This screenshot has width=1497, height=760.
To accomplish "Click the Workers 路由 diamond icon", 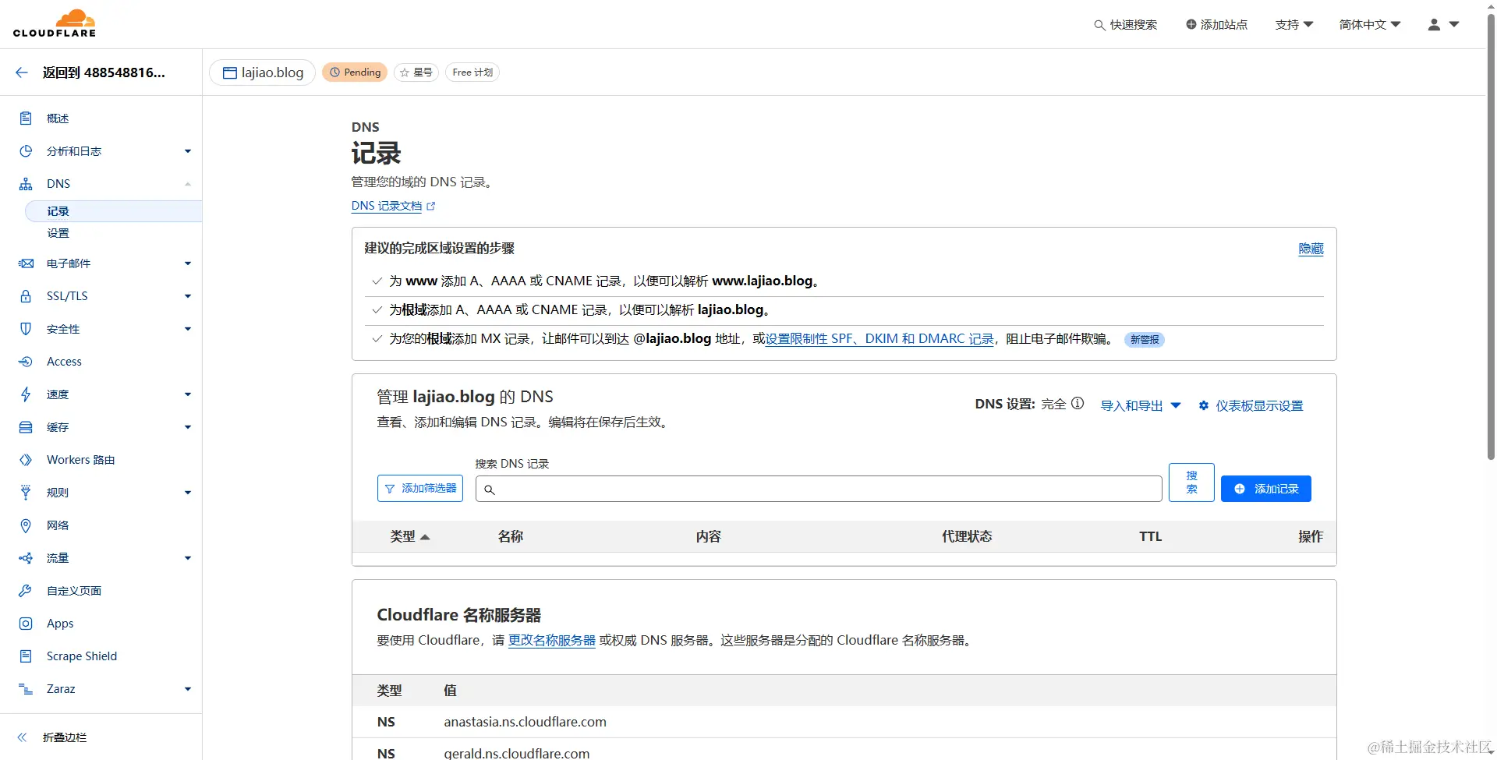I will [x=26, y=460].
